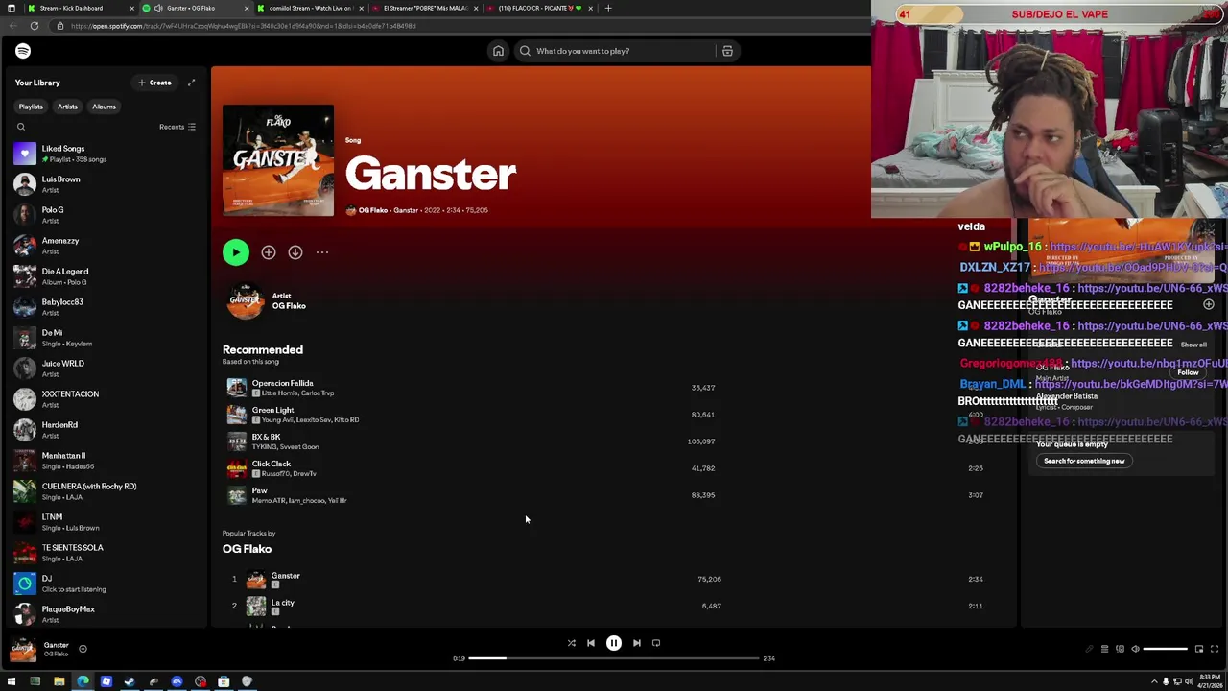Screen dimensions: 1228x691
Task: Select recommended track Green Light
Action: pyautogui.click(x=614, y=415)
